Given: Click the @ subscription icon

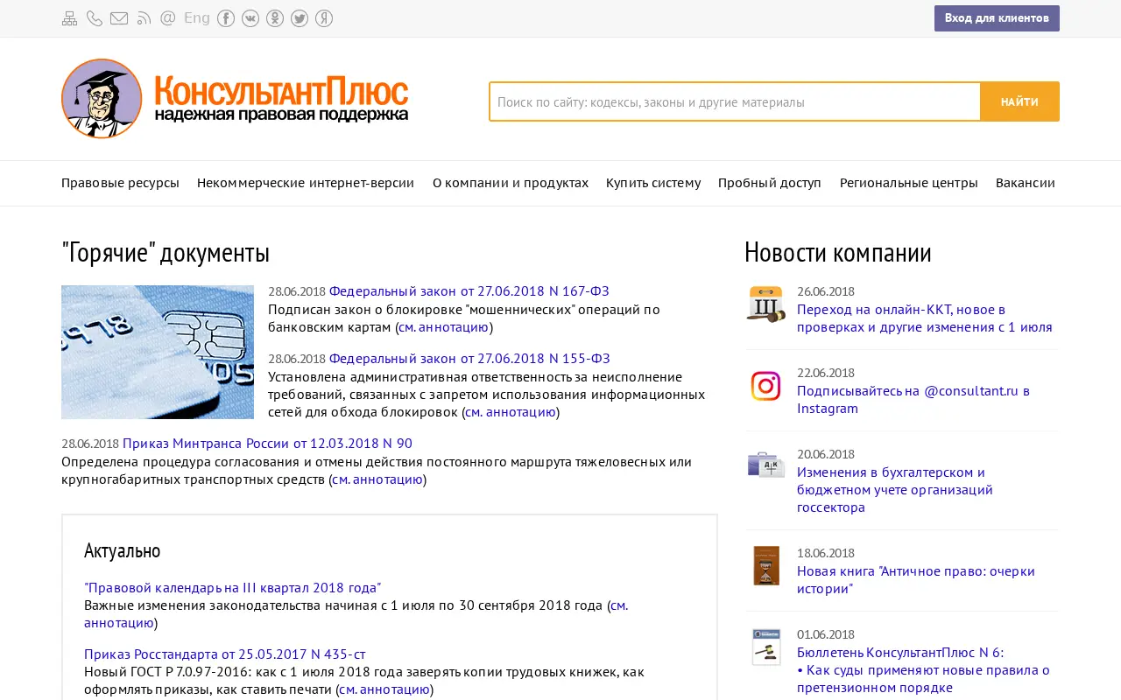Looking at the screenshot, I should coord(168,18).
